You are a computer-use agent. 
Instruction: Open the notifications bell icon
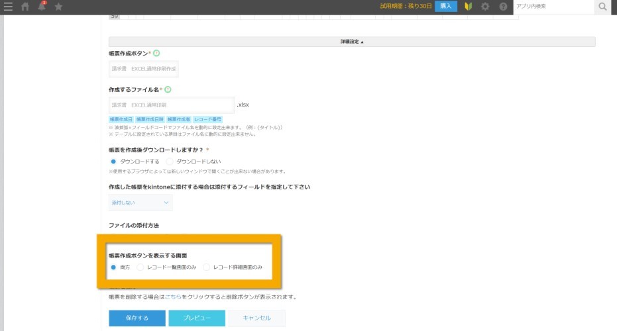tap(42, 7)
